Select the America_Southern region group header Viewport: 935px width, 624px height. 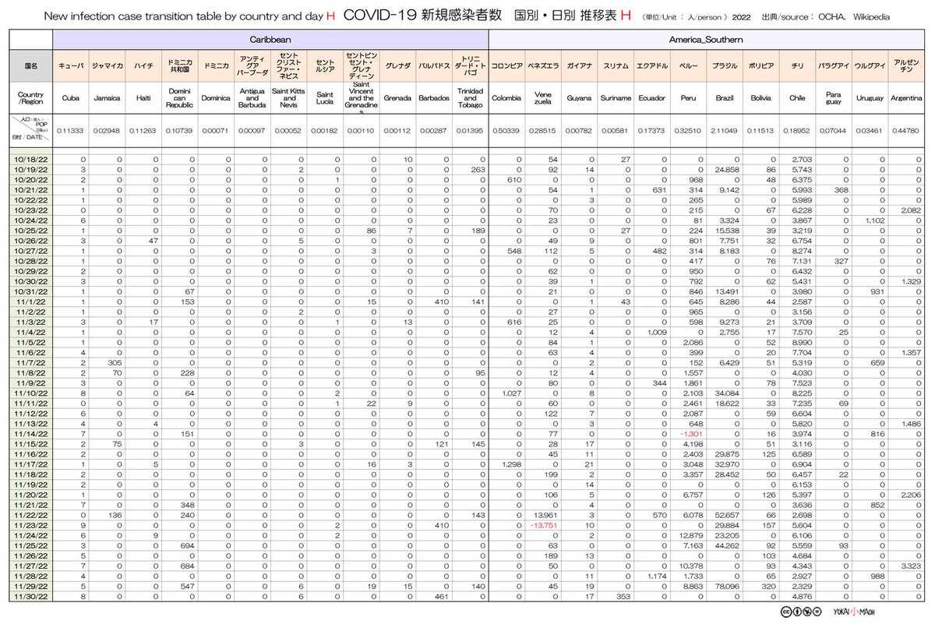pos(706,38)
